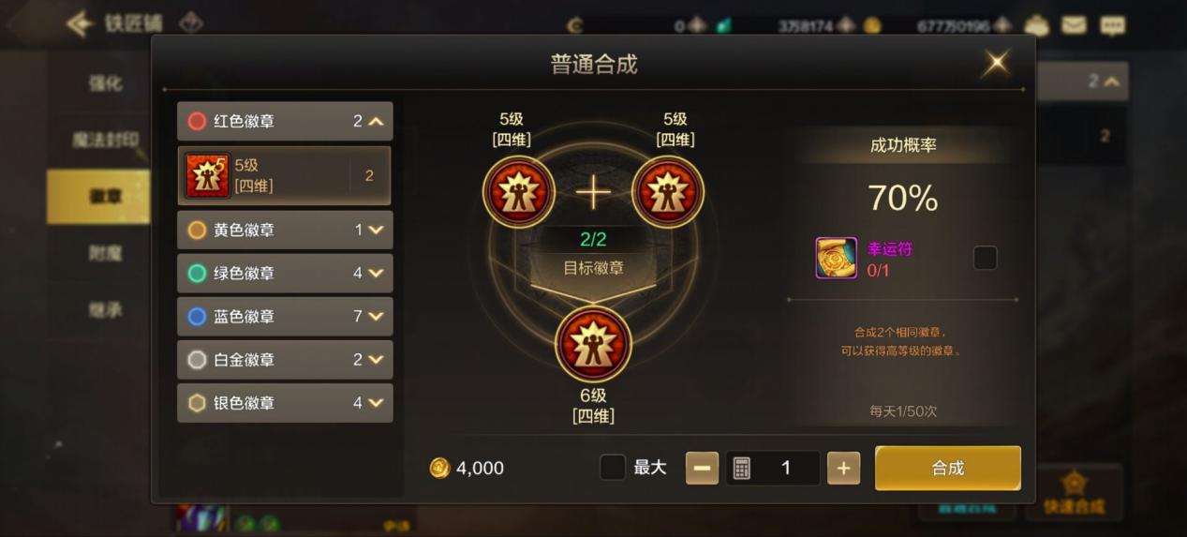This screenshot has width=1187, height=537.
Task: Switch to the 强化 tab
Action: 105,83
